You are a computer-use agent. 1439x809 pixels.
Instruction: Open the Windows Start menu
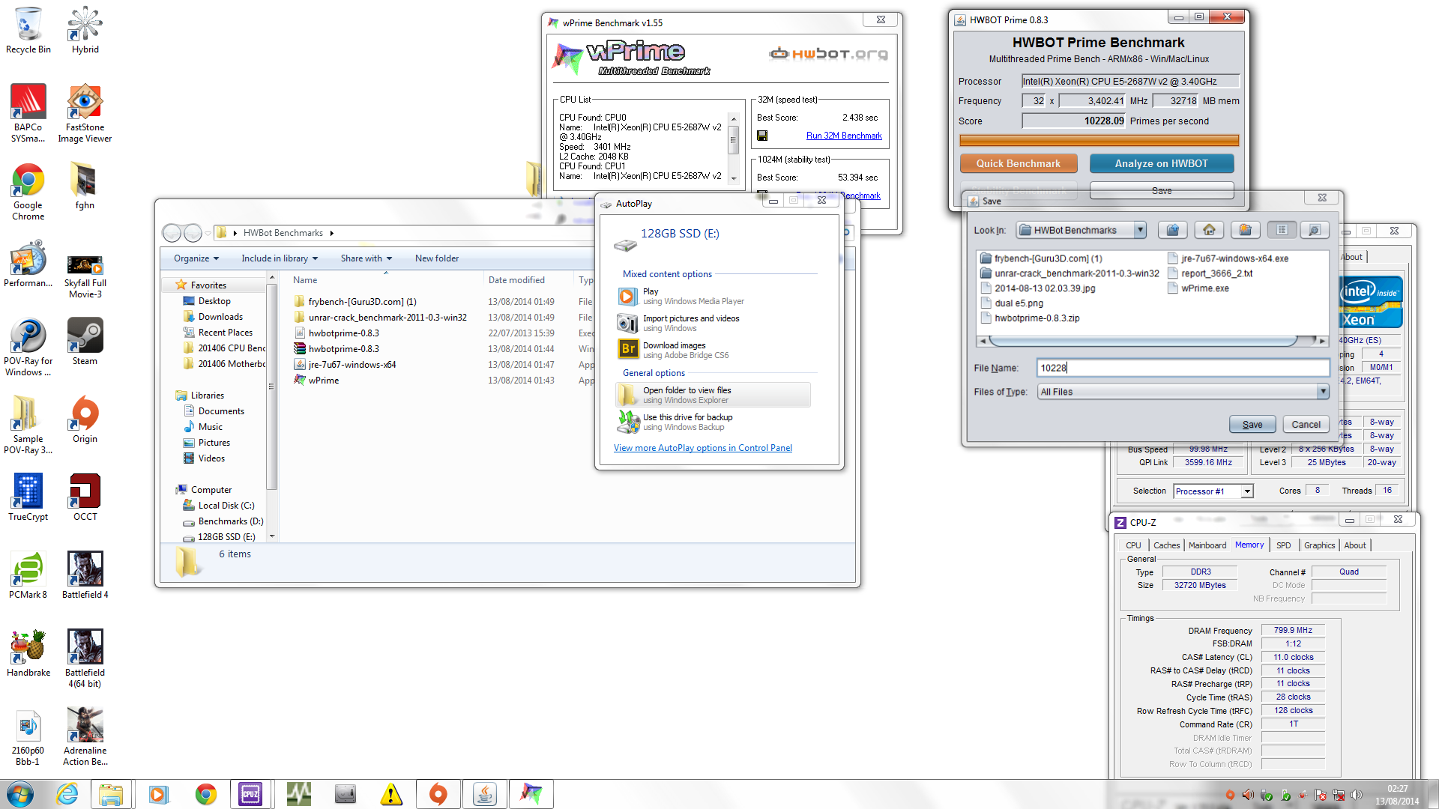(20, 794)
